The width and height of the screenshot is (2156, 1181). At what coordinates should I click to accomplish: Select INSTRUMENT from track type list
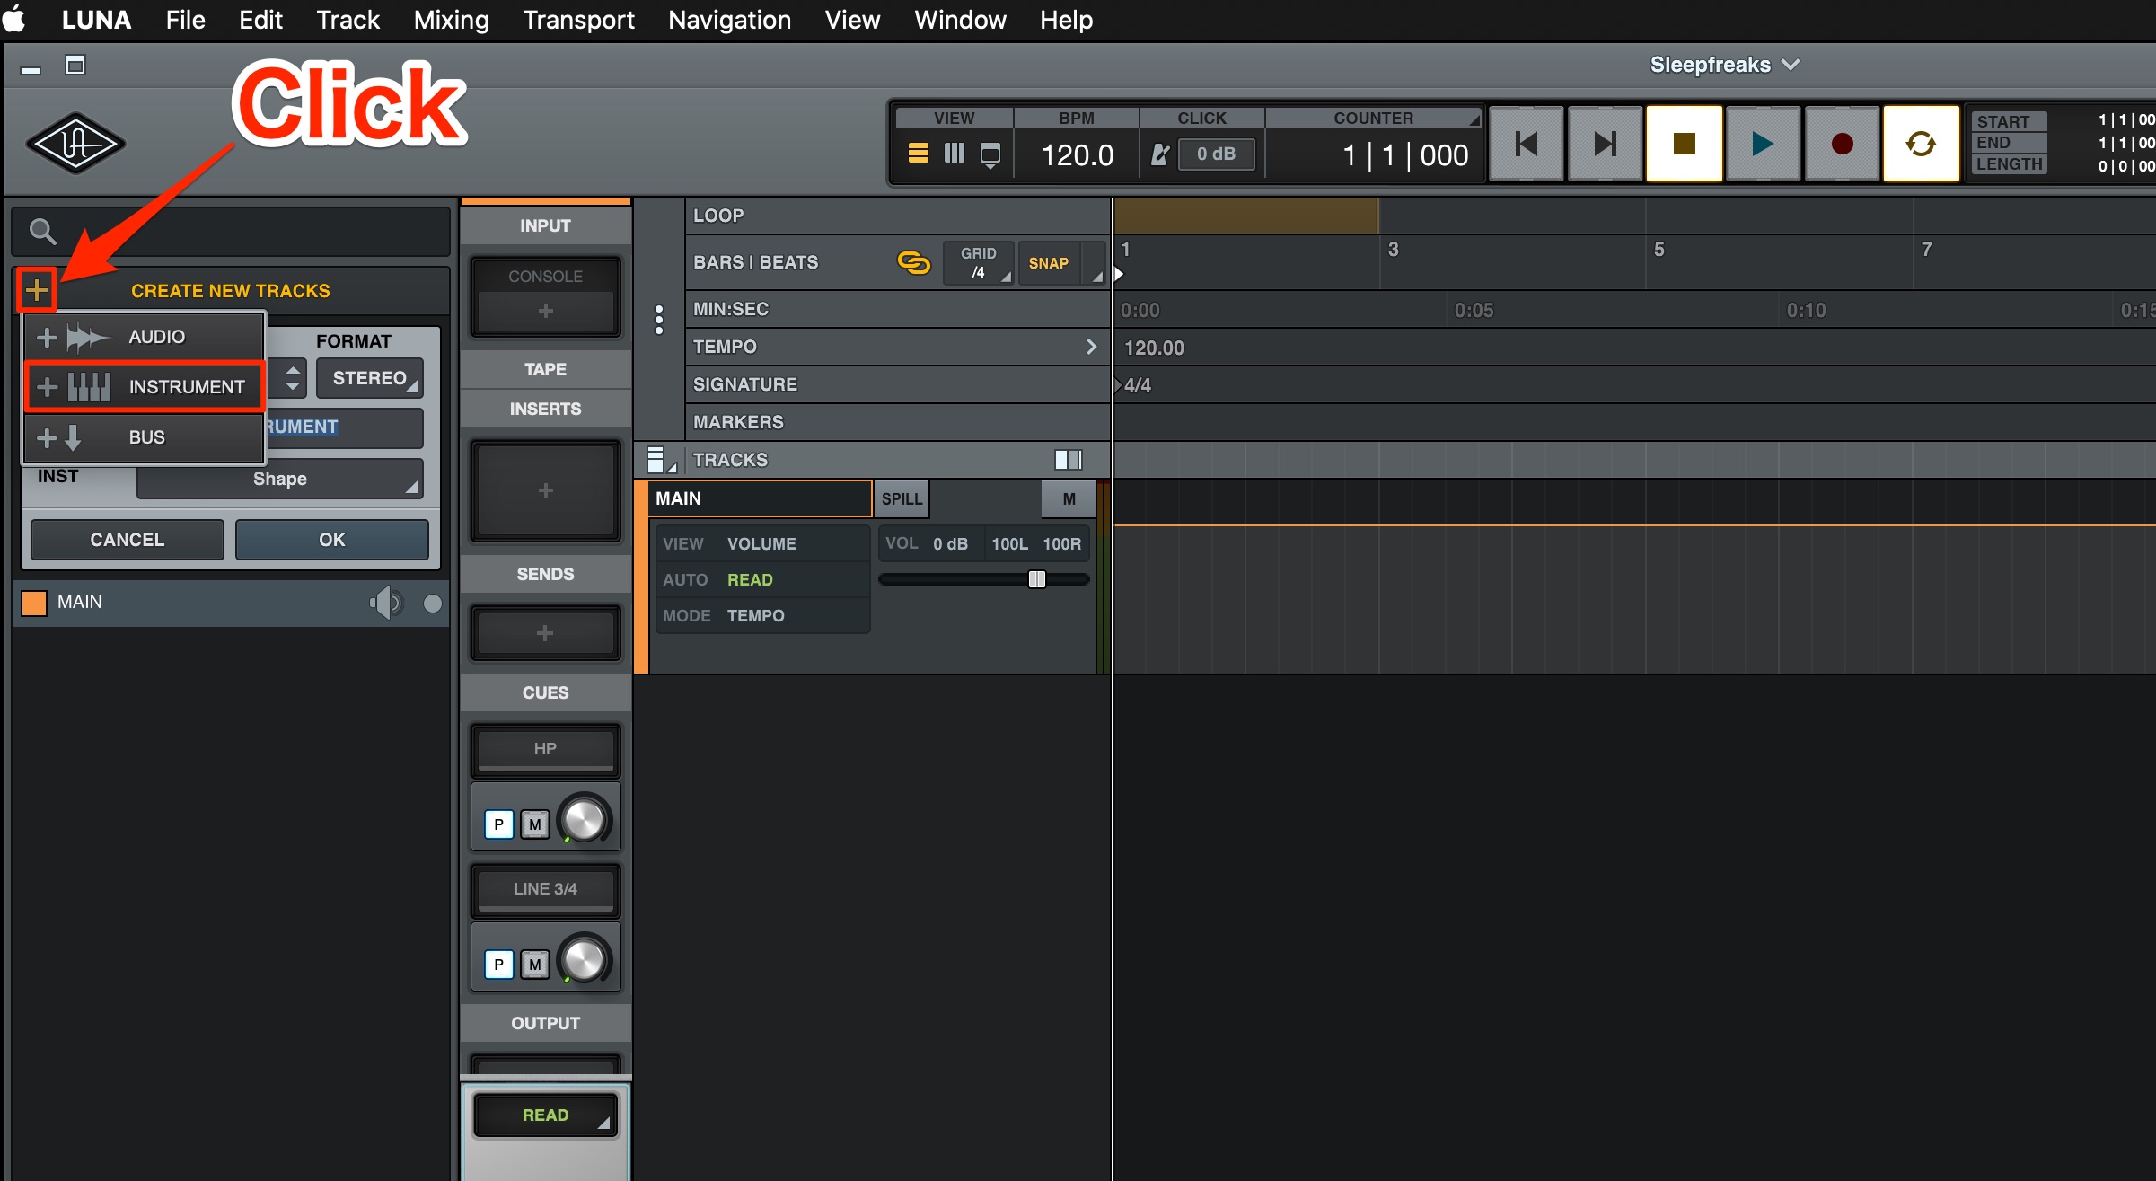pyautogui.click(x=145, y=387)
